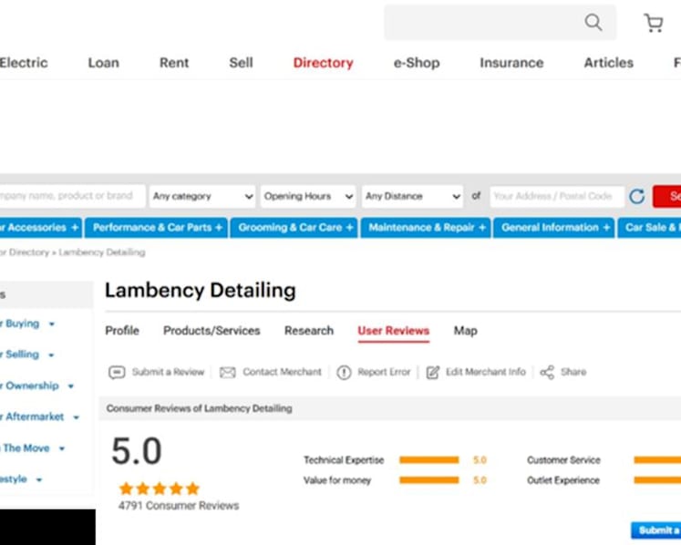Expand Performance & Car Parts category
The width and height of the screenshot is (681, 545).
coord(157,228)
